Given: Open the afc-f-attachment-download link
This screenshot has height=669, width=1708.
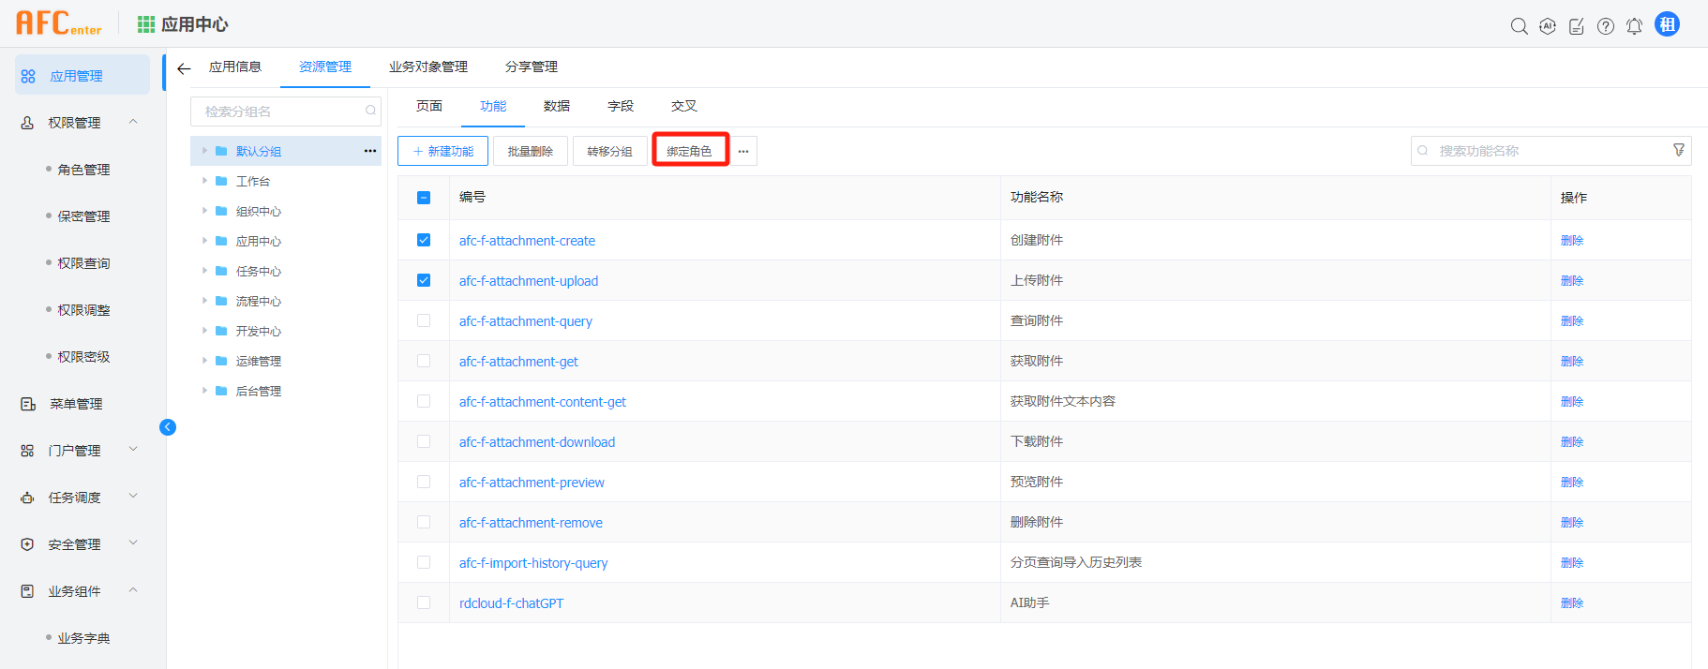Looking at the screenshot, I should pos(536,442).
